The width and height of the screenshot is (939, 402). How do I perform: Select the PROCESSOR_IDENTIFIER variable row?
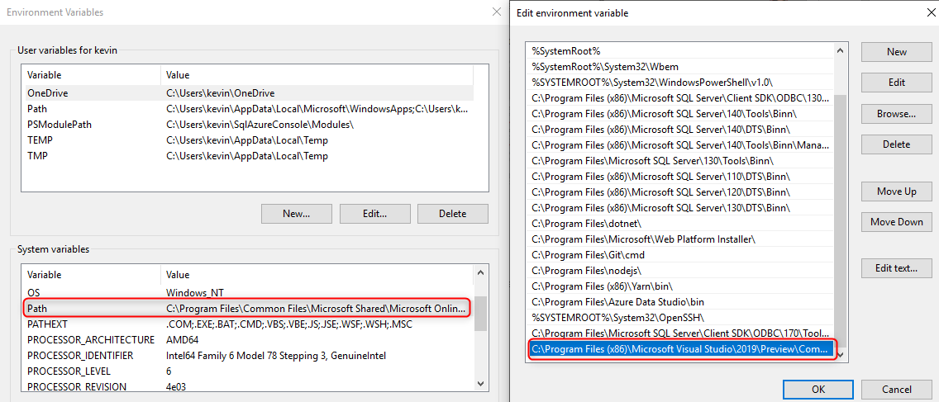coord(247,355)
